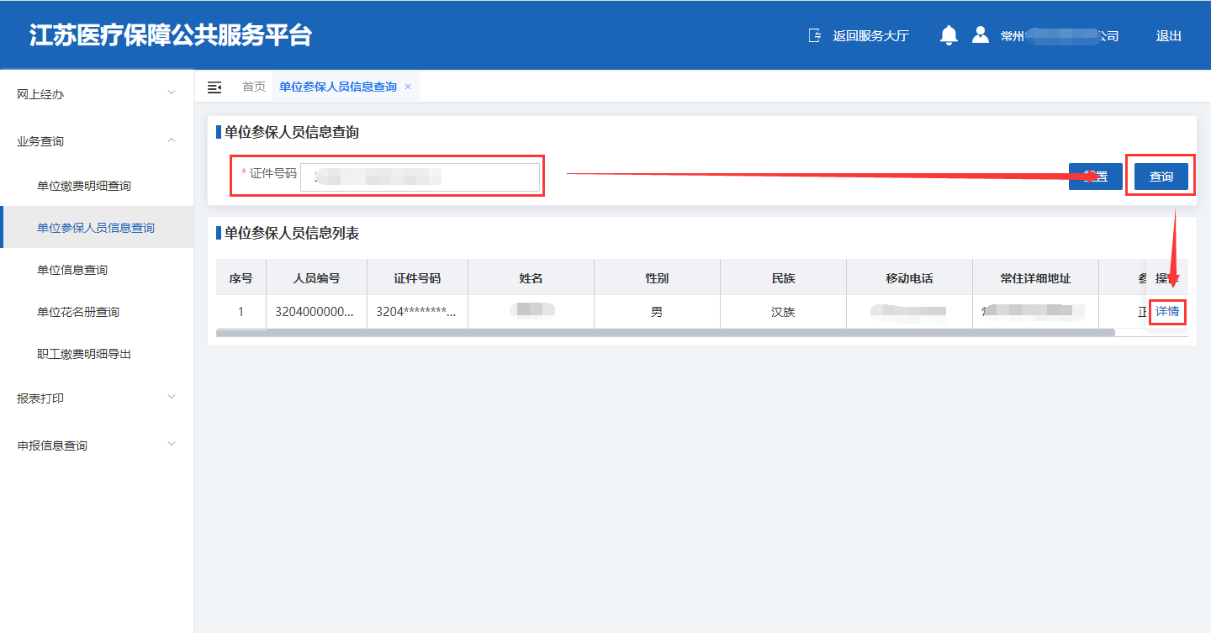1211x633 pixels.
Task: Click 退出 to log out
Action: tap(1168, 36)
